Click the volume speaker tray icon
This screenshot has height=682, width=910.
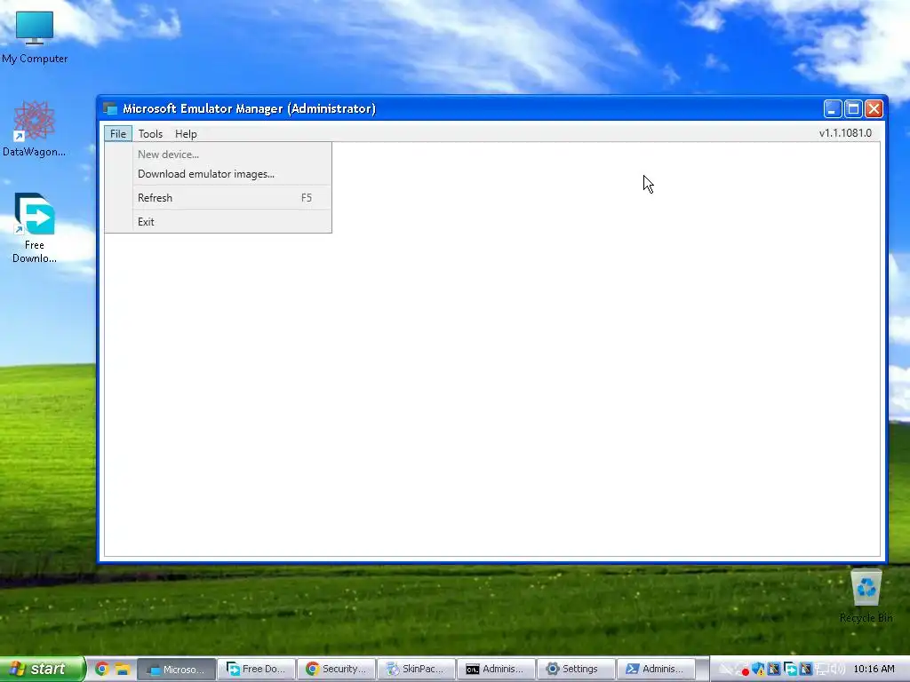tap(838, 670)
